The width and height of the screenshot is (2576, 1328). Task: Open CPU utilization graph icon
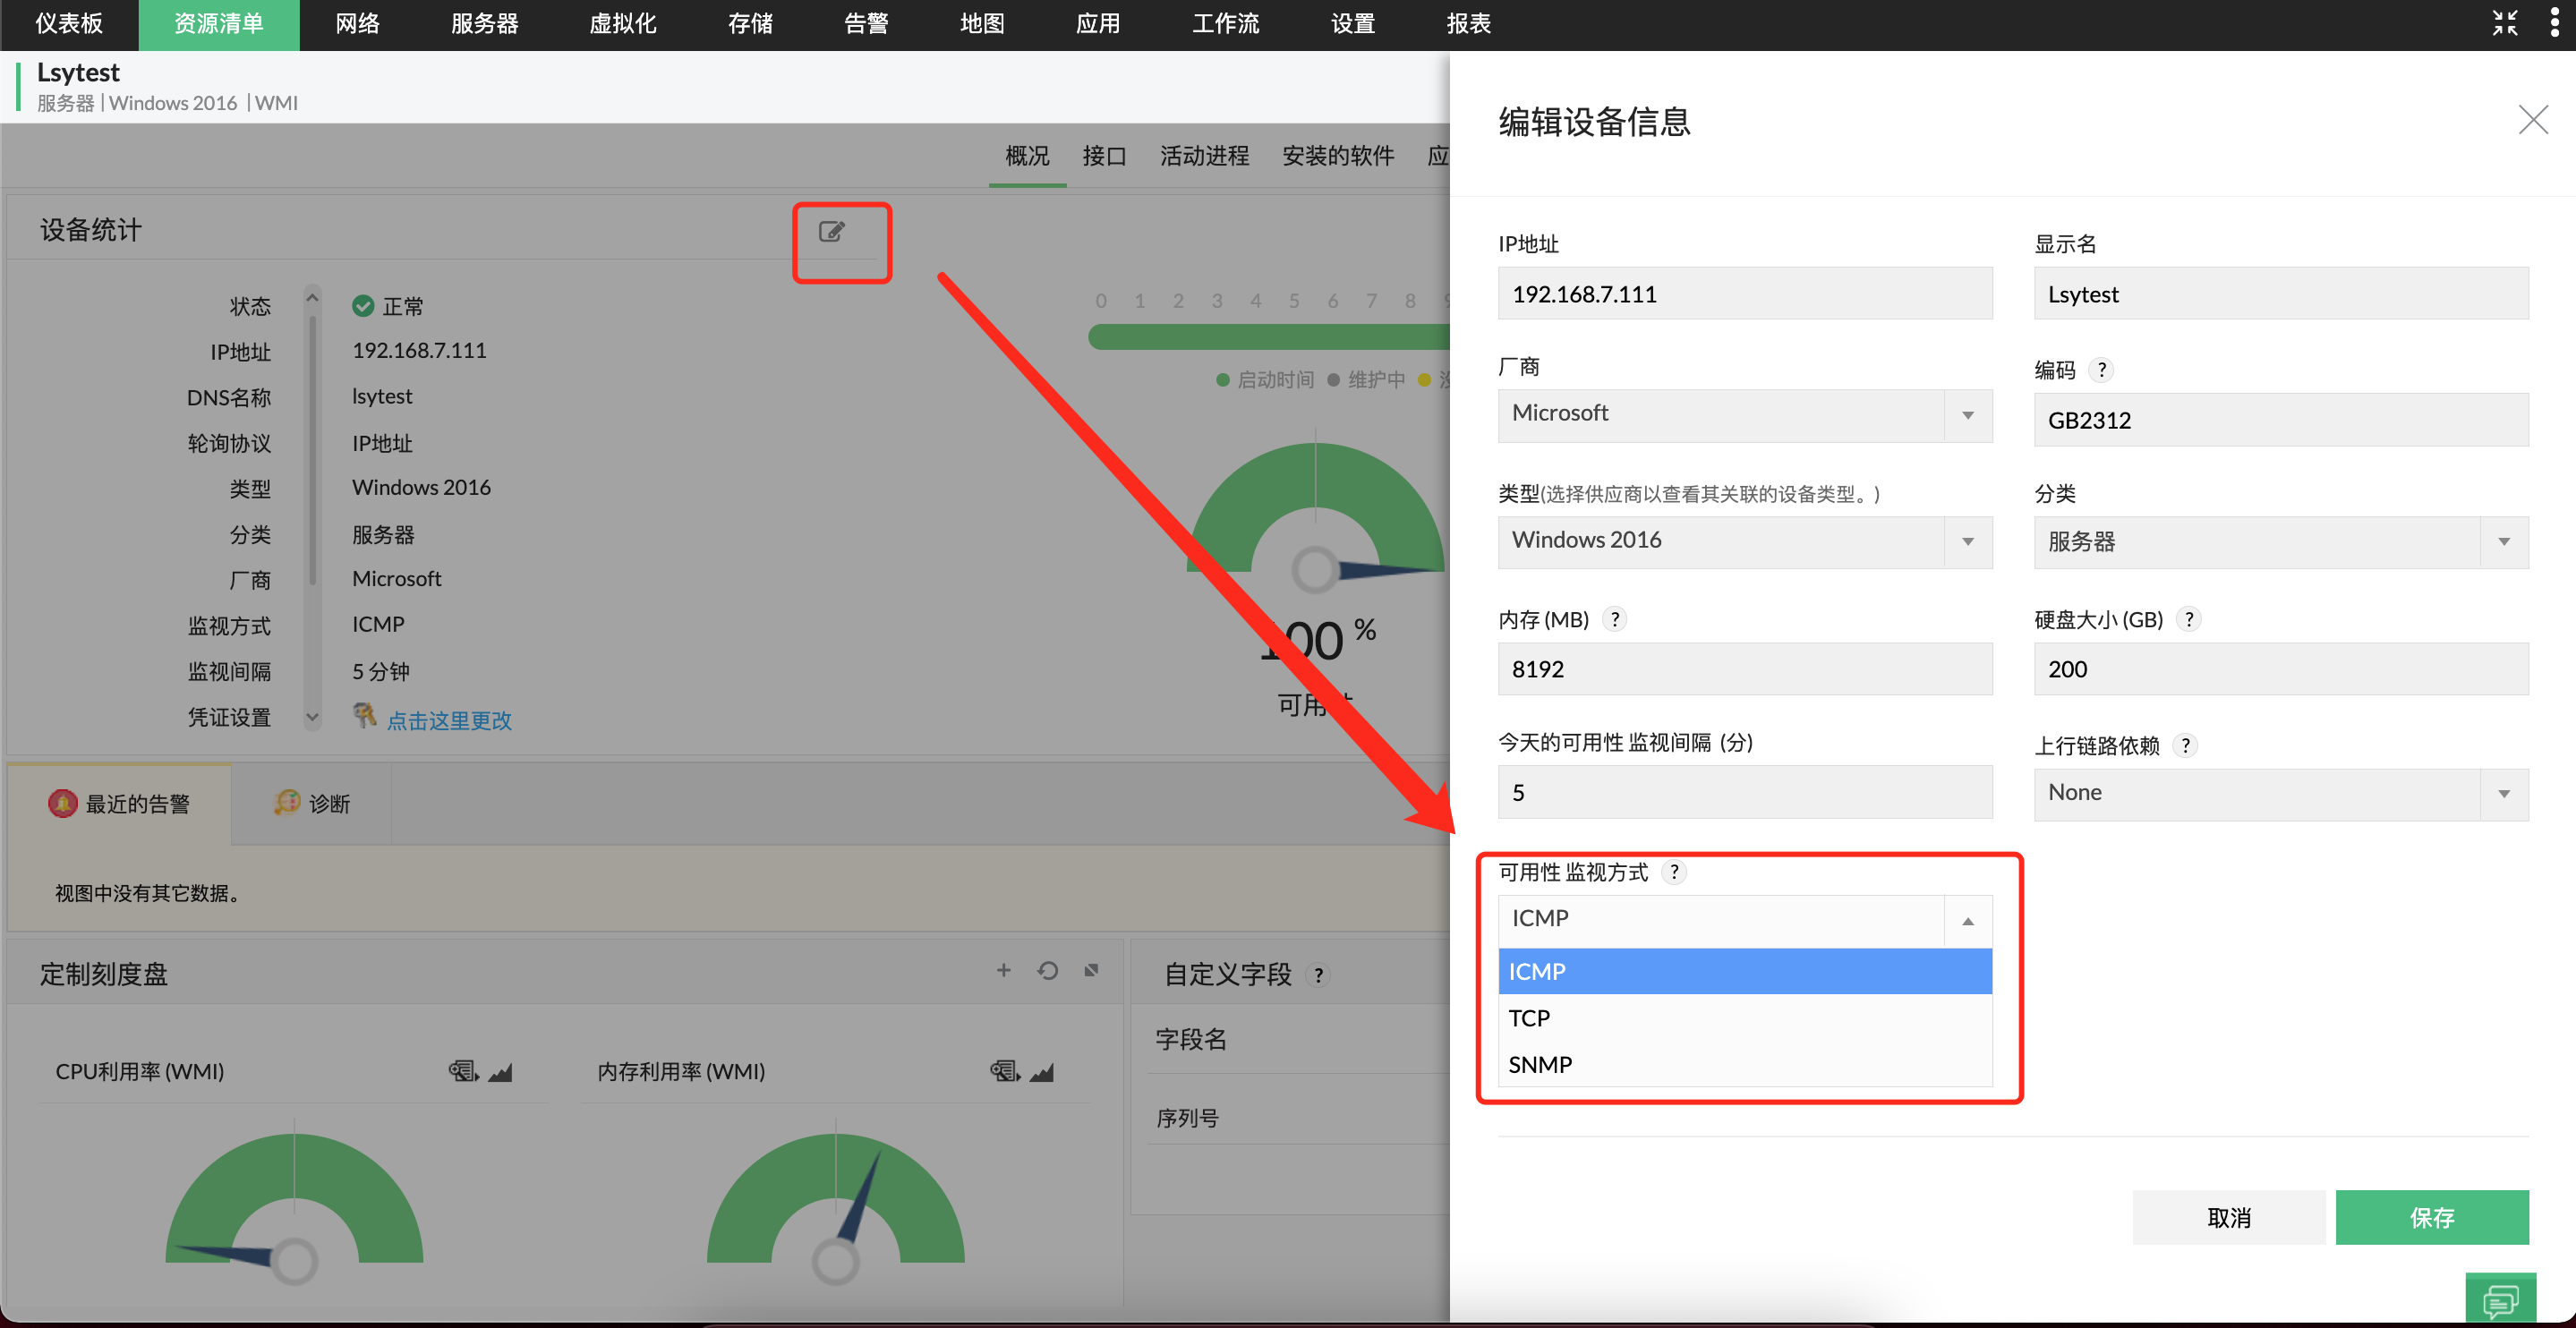point(500,1072)
